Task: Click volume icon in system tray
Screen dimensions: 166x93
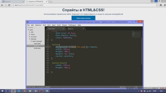Action: (x=150, y=91)
